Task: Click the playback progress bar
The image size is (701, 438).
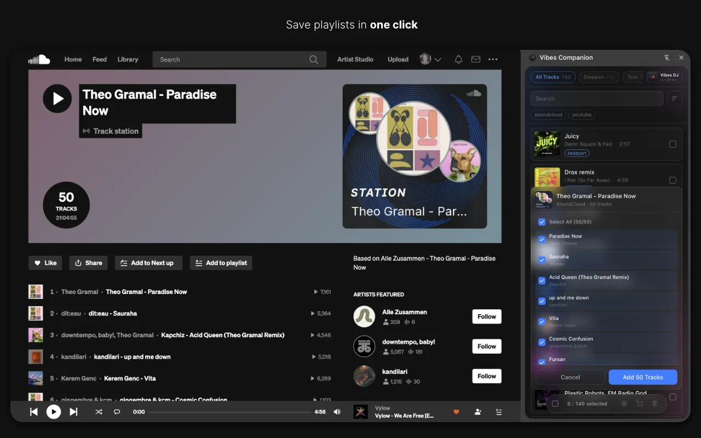Action: [229, 412]
